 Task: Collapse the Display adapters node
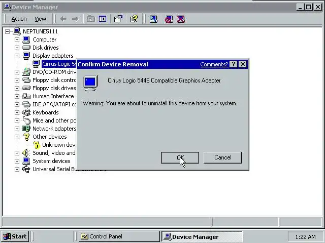pyautogui.click(x=17, y=56)
